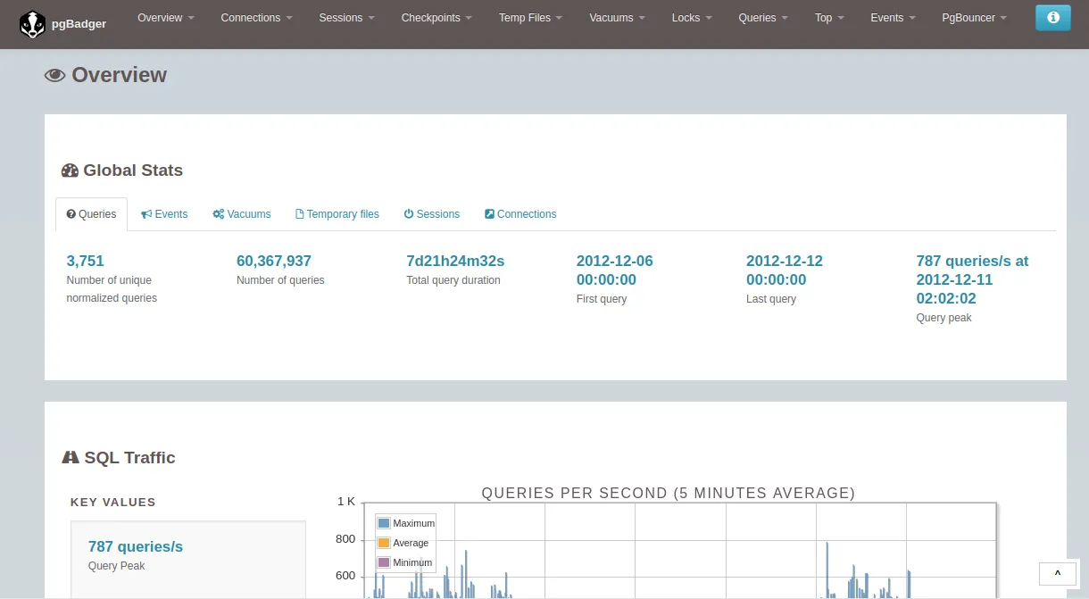The height and width of the screenshot is (599, 1089).
Task: Click the road icon beside SQL Traffic
Action: coord(71,458)
